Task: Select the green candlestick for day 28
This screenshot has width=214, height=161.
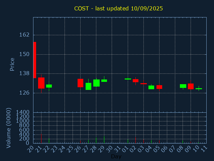Action: coord(96,83)
